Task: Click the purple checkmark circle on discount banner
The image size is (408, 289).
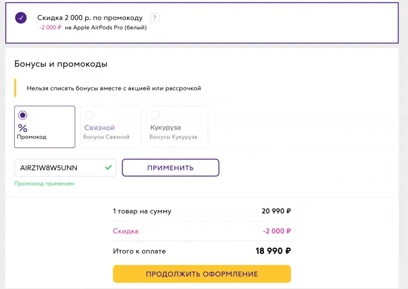Action: pos(22,18)
